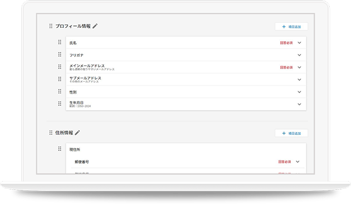Select the サブメールアドレス label
The image size is (351, 205).
(x=85, y=78)
